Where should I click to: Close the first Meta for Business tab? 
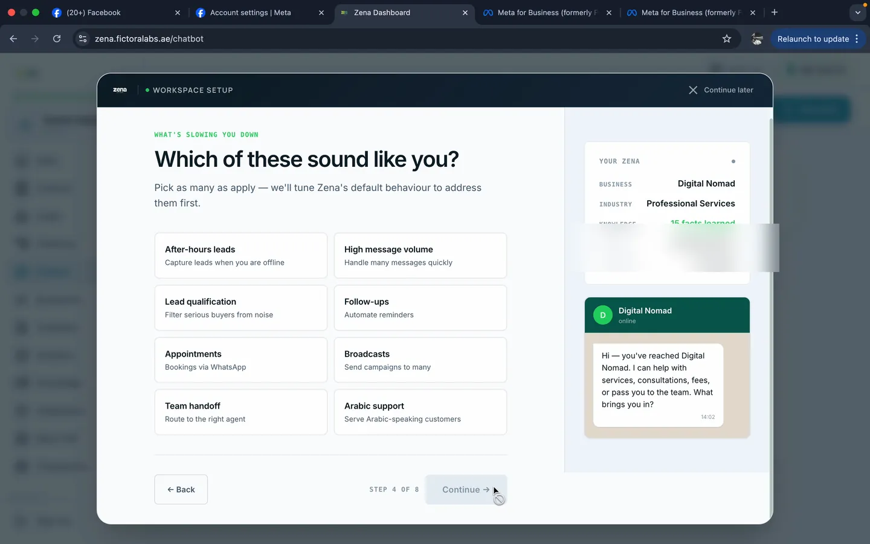609,13
